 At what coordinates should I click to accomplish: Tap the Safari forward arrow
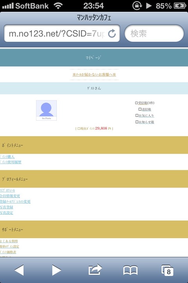pyautogui.click(x=56, y=270)
